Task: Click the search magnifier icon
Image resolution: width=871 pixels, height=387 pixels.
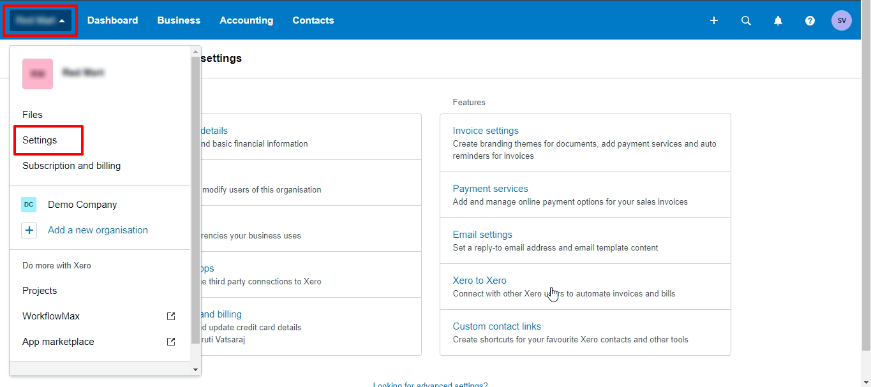Action: coord(746,20)
